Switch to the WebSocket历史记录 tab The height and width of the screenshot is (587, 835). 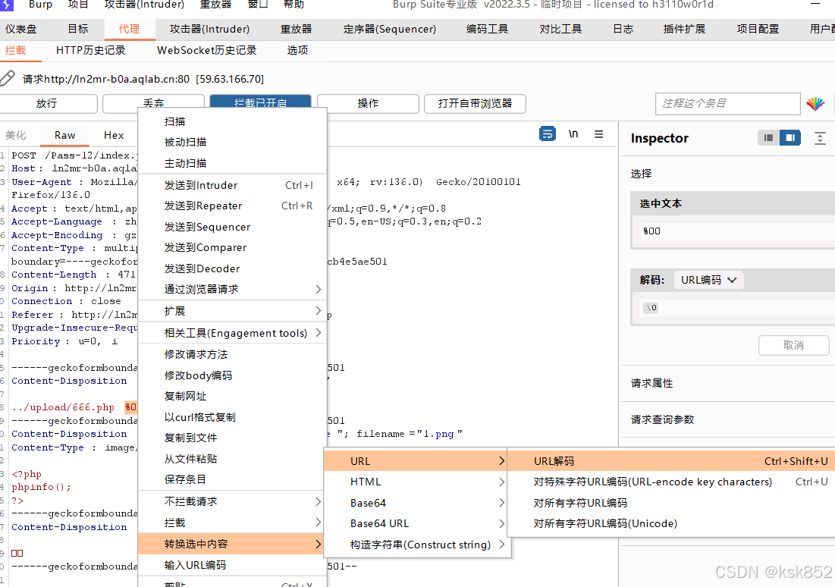point(206,50)
